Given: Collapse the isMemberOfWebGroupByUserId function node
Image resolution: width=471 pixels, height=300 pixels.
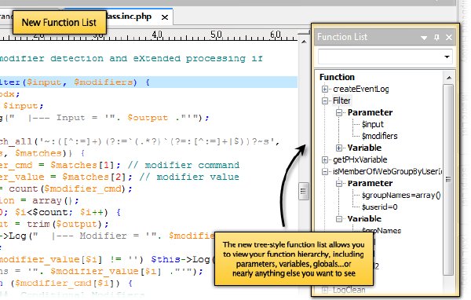Looking at the screenshot, I should (325, 172).
